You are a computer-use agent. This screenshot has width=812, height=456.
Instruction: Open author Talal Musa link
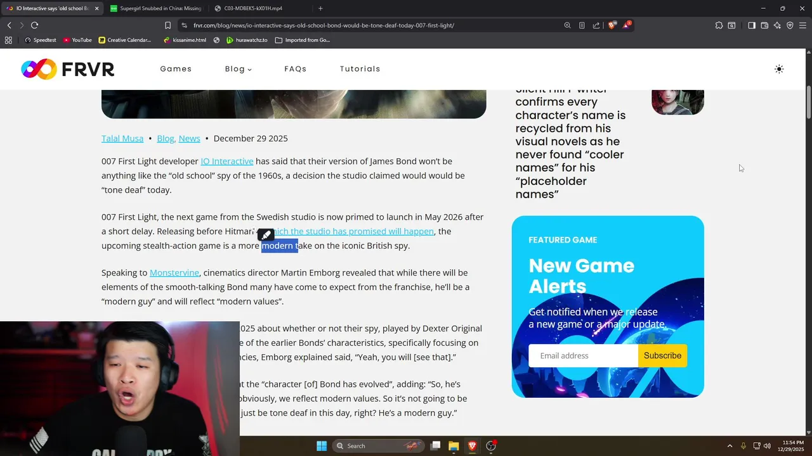coord(122,139)
